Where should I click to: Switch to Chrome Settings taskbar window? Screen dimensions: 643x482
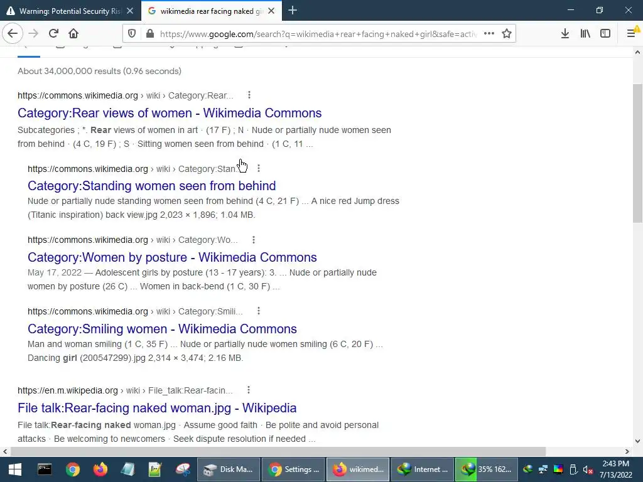click(293, 469)
